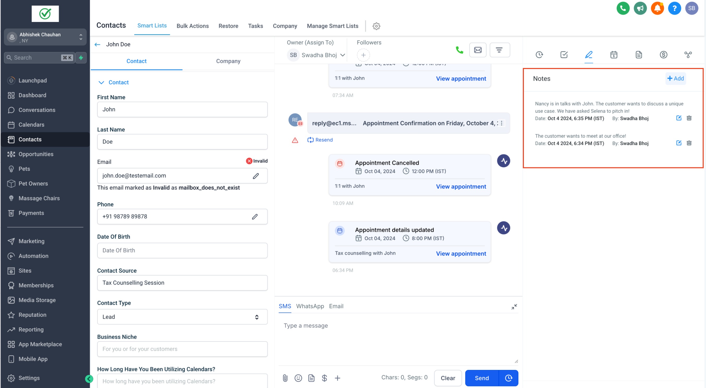This screenshot has height=388, width=706.
Task: Open the email envelope icon in conversation header
Action: 478,50
